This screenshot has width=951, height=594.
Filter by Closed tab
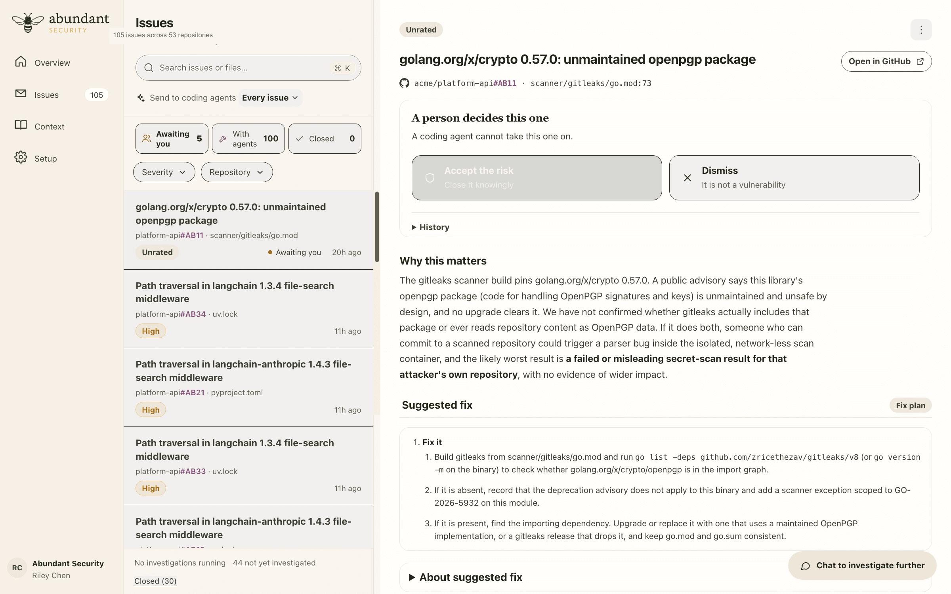[325, 139]
